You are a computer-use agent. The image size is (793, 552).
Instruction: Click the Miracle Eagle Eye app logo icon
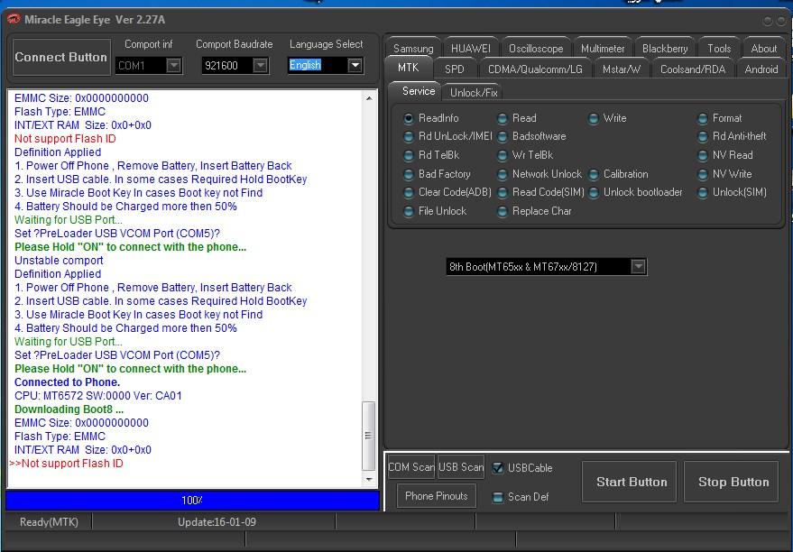coord(14,19)
